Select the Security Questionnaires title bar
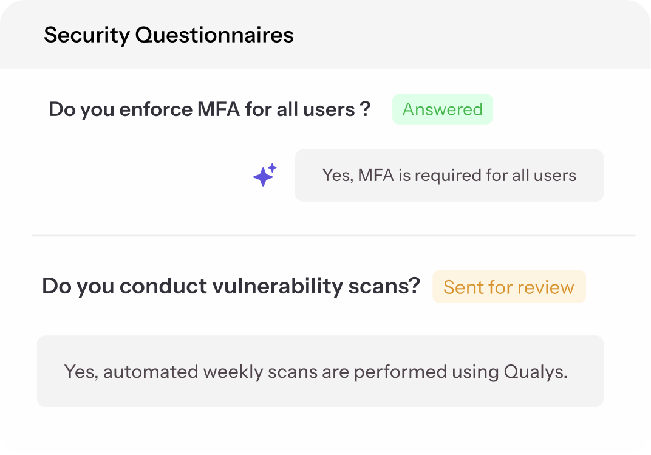 (168, 35)
